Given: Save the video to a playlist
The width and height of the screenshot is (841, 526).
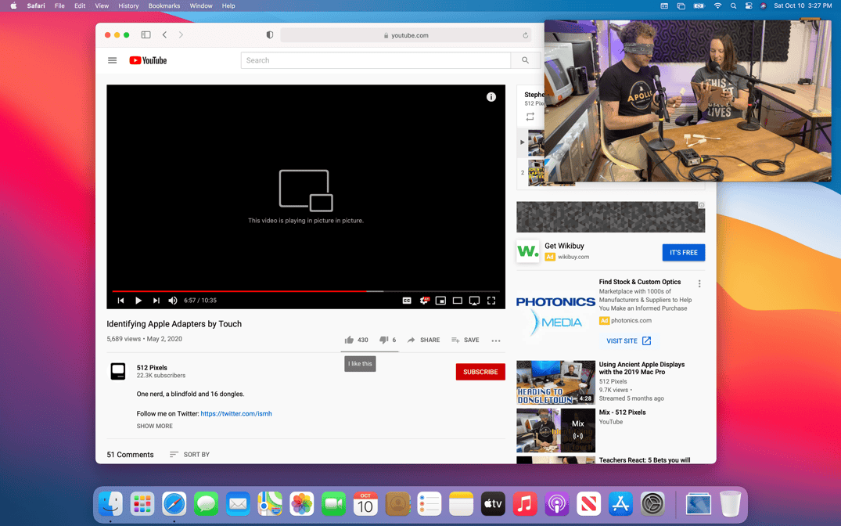Looking at the screenshot, I should pyautogui.click(x=465, y=340).
